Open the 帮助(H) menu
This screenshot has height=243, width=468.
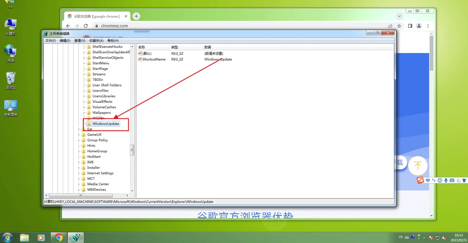coord(113,40)
